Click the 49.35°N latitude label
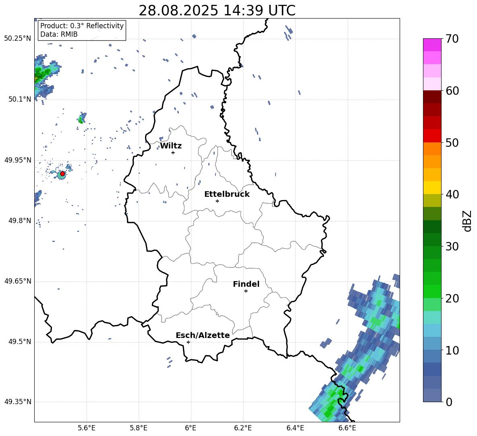Screen dimensions: 477x436 tap(17, 402)
